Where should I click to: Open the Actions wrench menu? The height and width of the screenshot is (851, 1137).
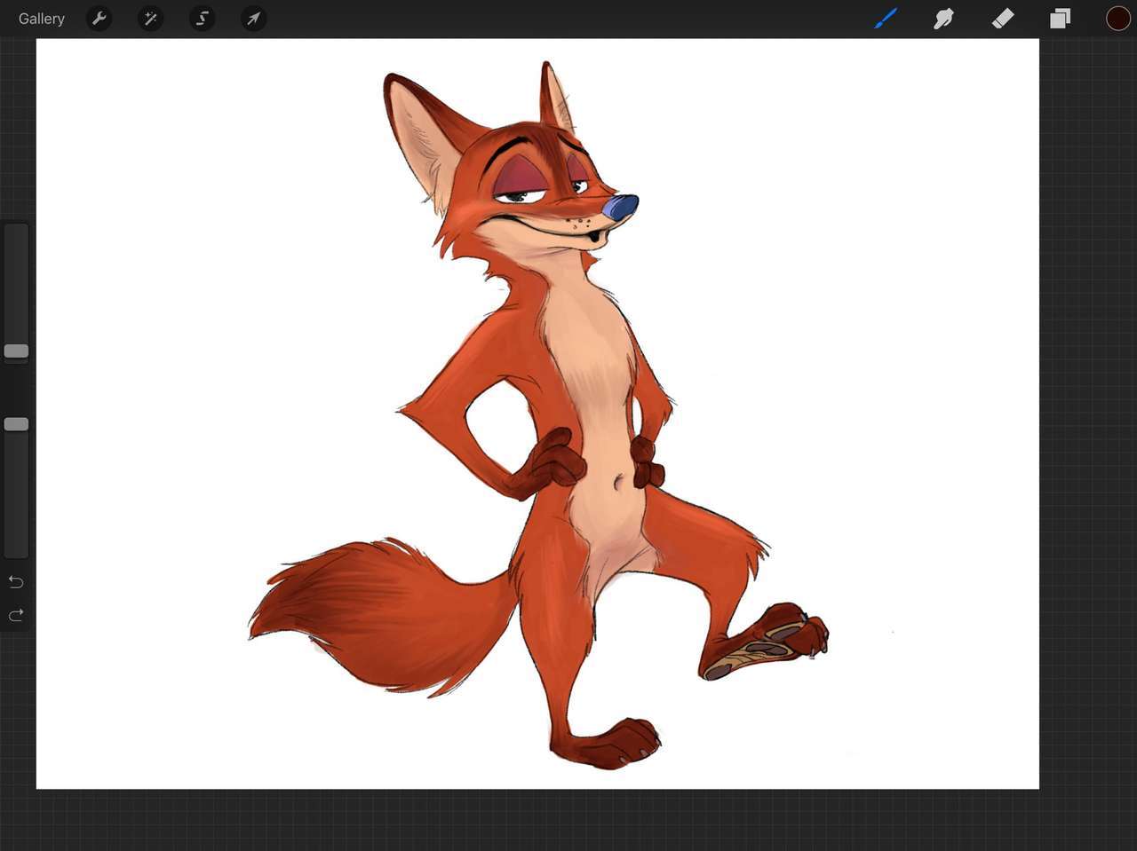click(99, 19)
